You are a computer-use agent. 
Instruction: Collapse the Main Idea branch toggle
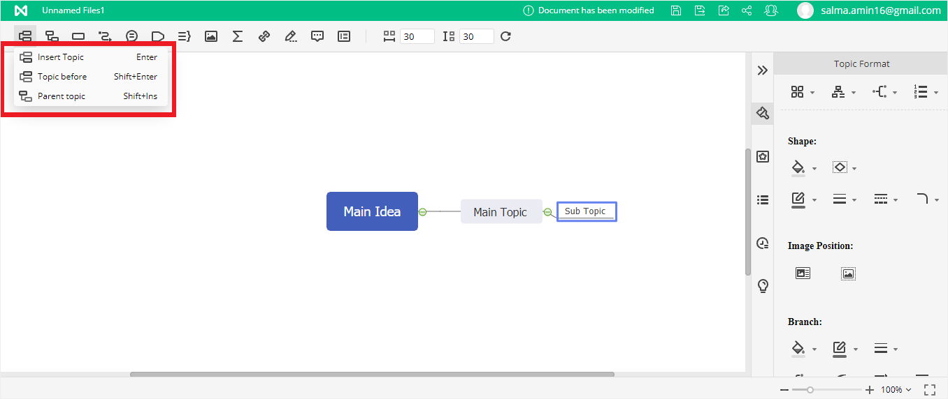point(422,211)
